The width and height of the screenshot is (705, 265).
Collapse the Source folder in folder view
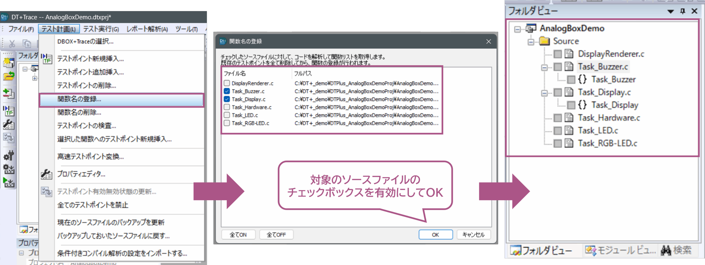531,42
